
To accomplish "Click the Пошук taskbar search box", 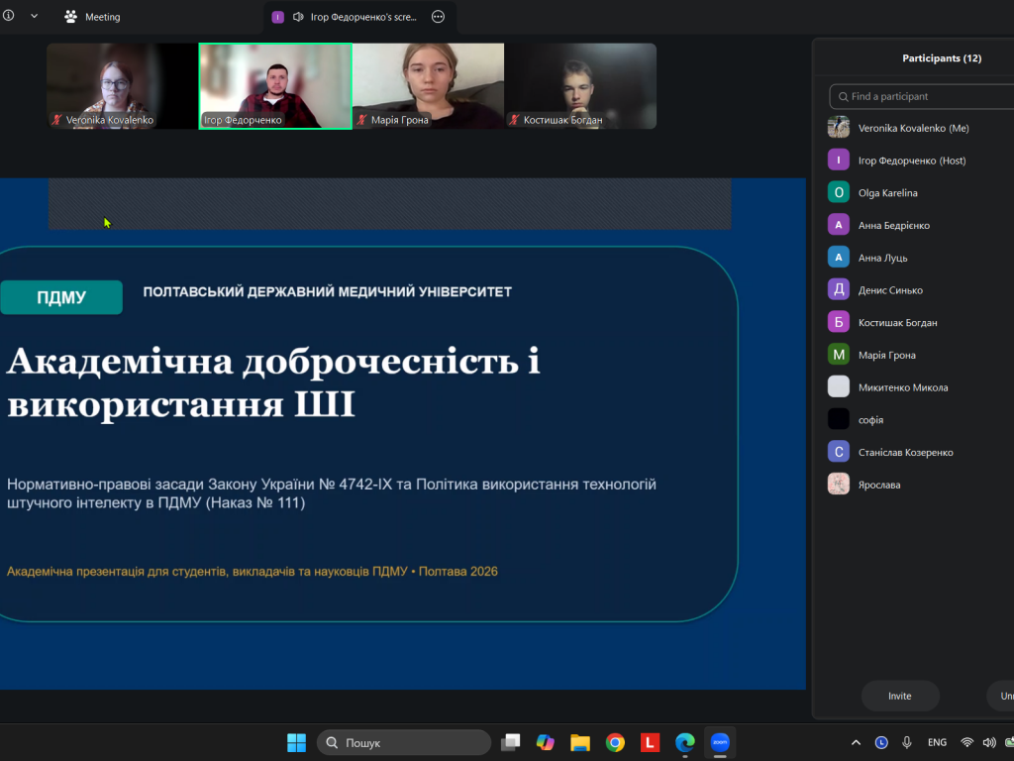I will point(404,743).
